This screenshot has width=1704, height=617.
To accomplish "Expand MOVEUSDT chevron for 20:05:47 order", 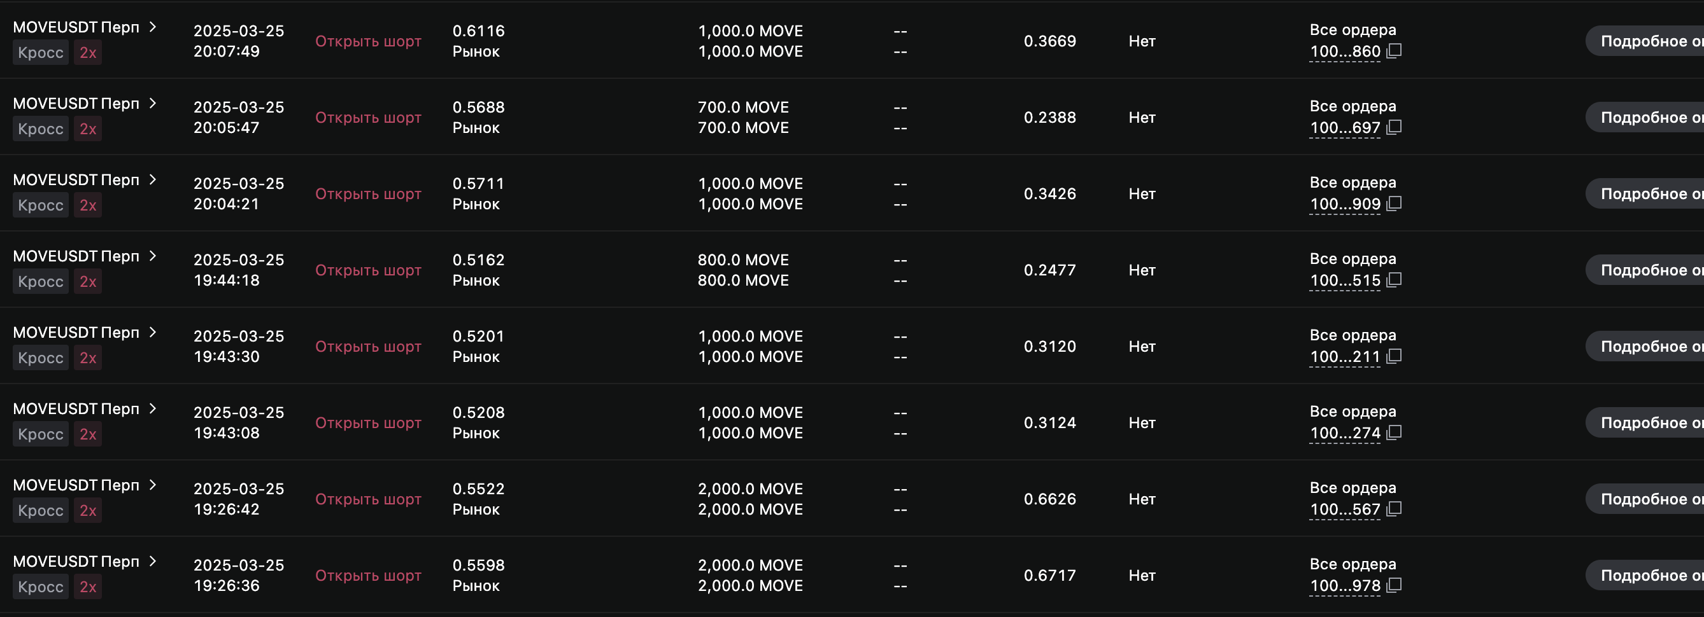I will point(153,103).
